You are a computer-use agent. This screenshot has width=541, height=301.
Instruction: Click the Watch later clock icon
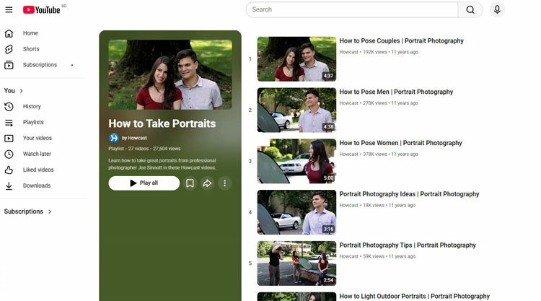(x=9, y=154)
